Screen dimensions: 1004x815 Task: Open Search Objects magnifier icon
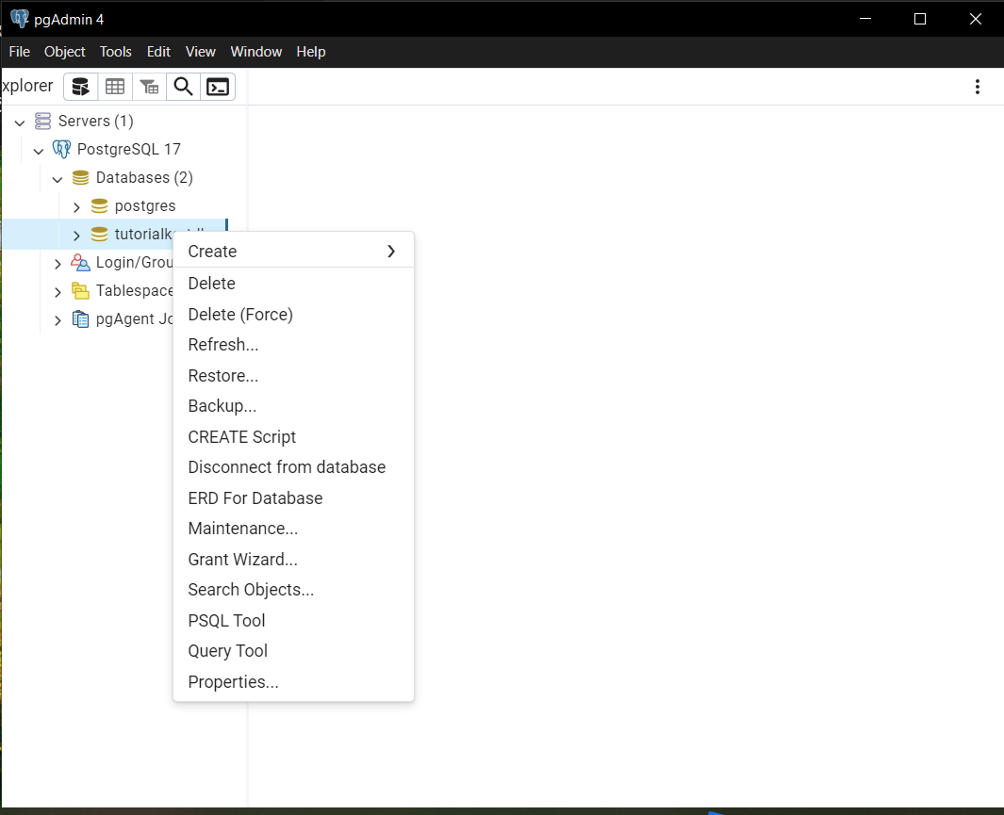[184, 87]
